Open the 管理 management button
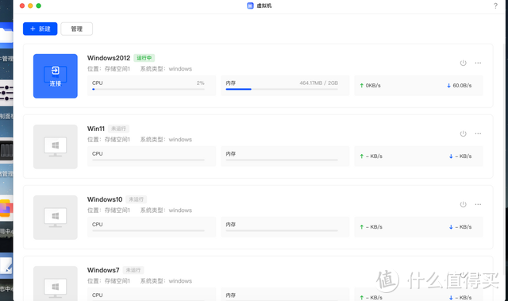 coord(77,29)
